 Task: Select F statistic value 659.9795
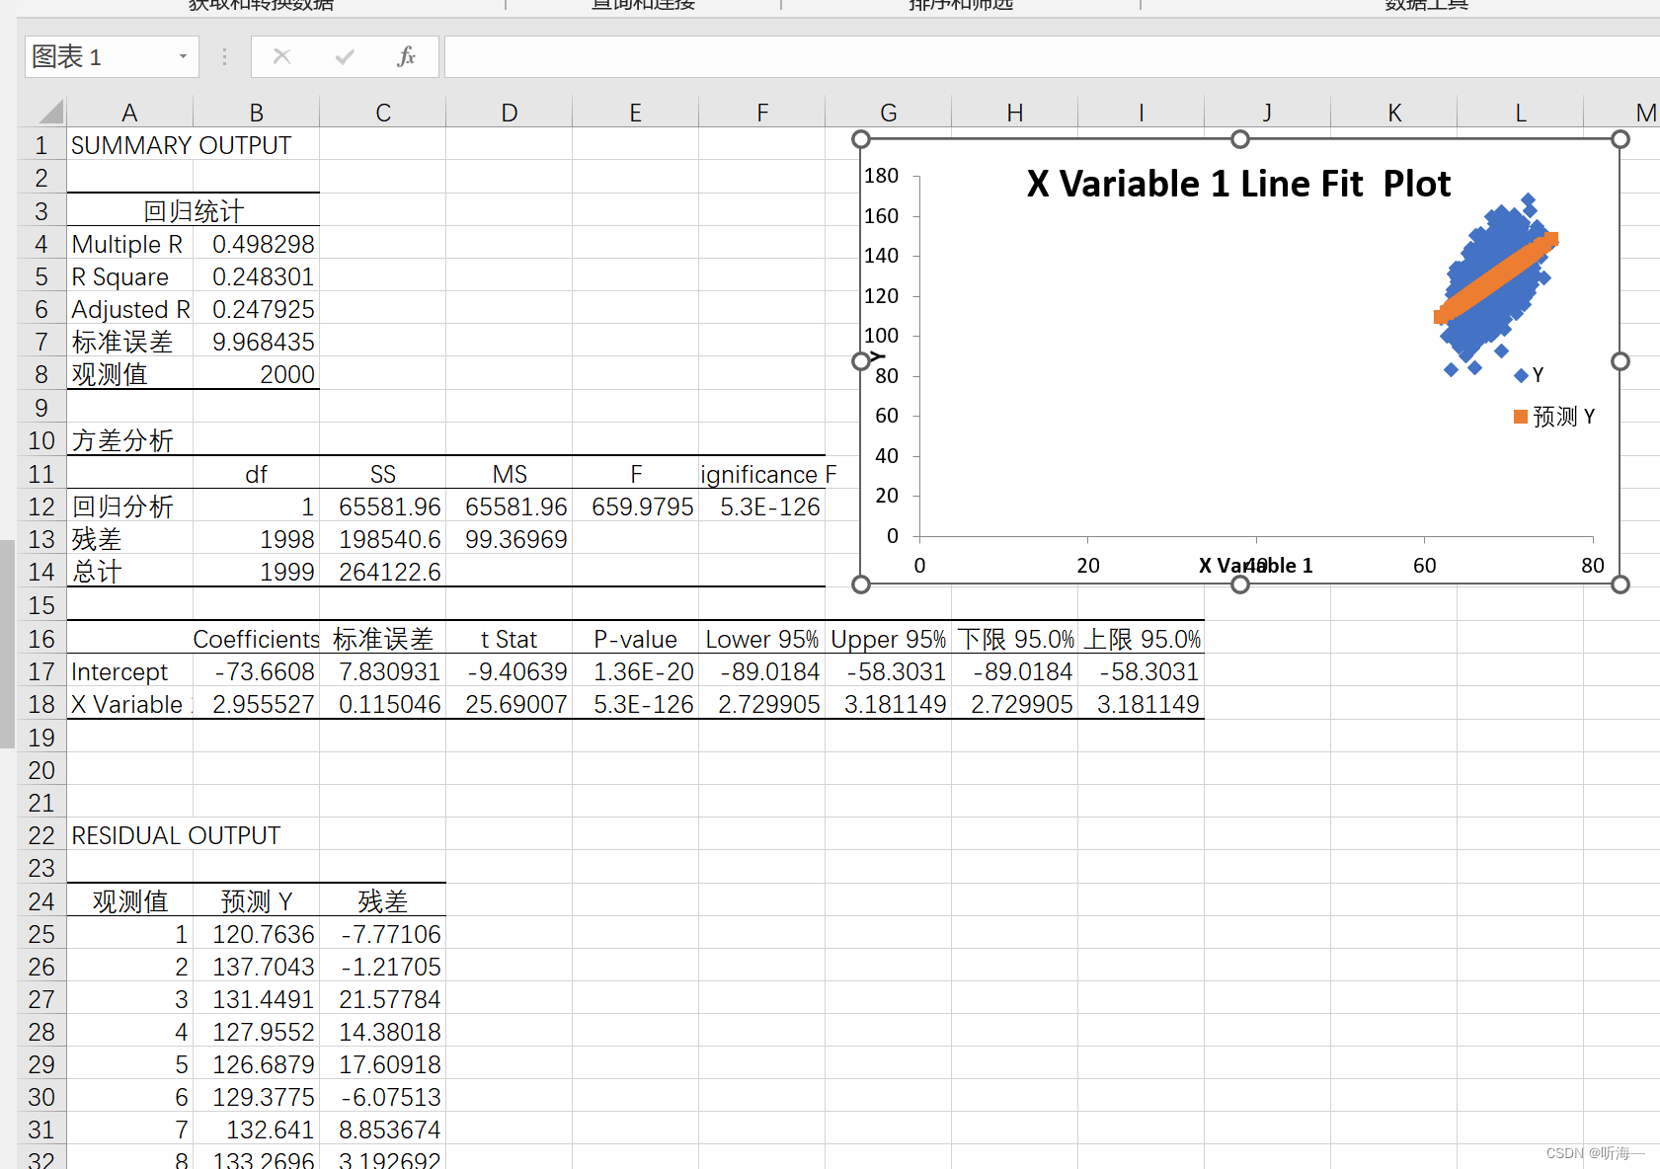click(635, 507)
